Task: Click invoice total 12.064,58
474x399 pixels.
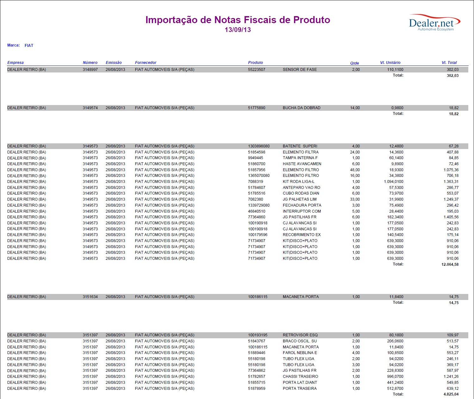Action: click(450, 265)
